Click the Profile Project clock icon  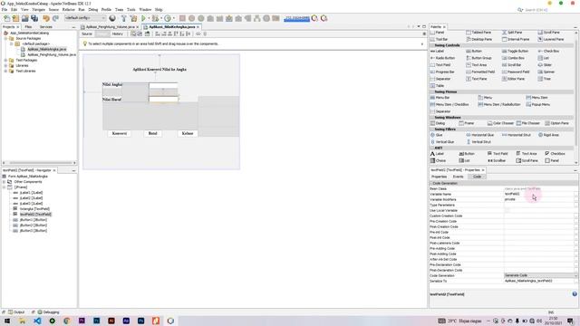pos(168,18)
